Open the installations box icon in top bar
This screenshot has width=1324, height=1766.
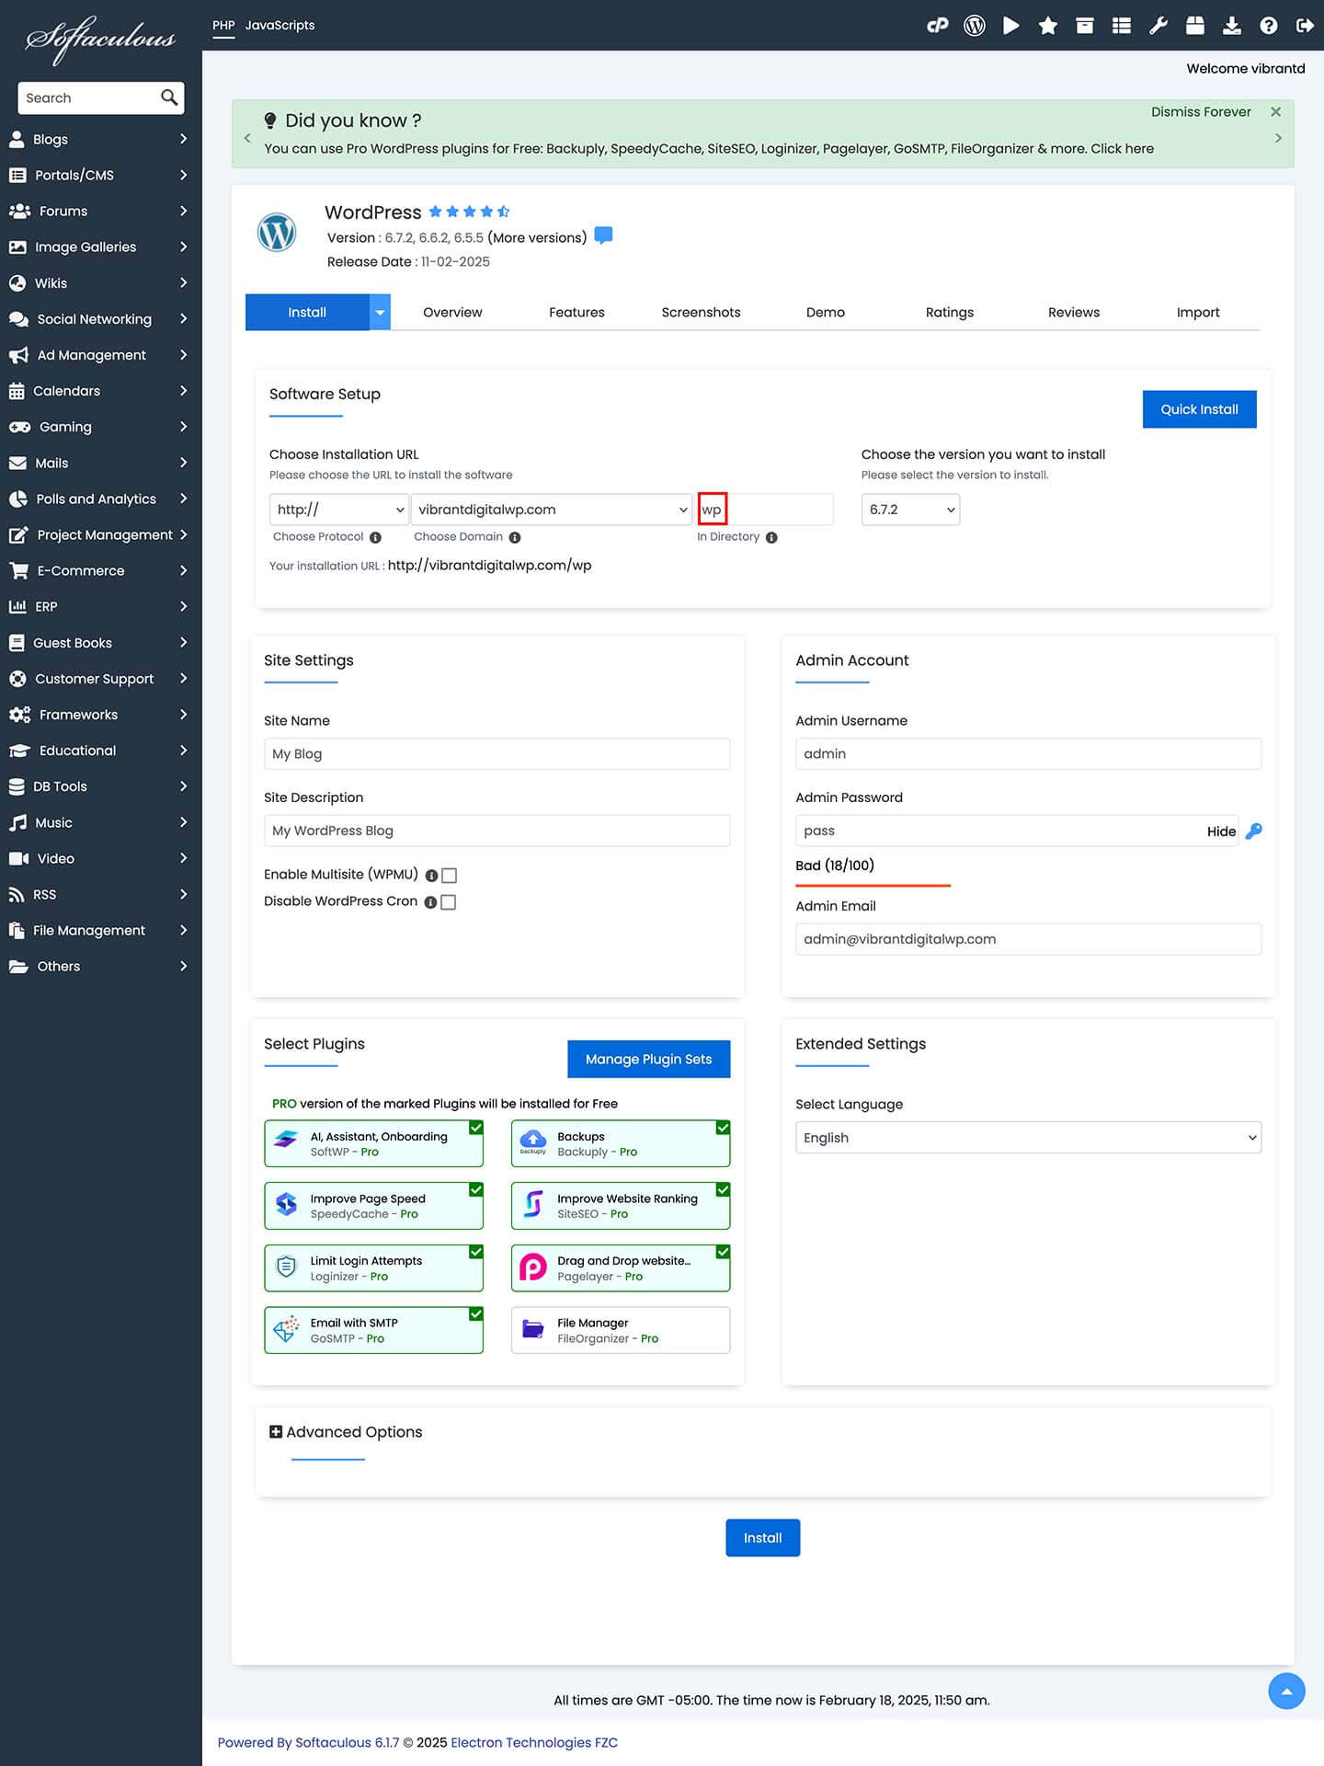click(x=1085, y=26)
